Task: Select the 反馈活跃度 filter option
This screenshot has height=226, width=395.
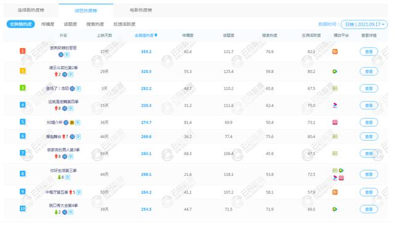Action: click(x=125, y=24)
